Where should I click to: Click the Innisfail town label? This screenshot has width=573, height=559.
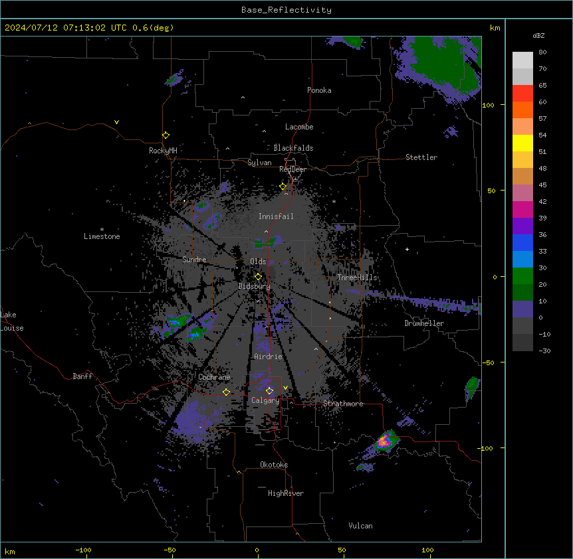pos(276,216)
